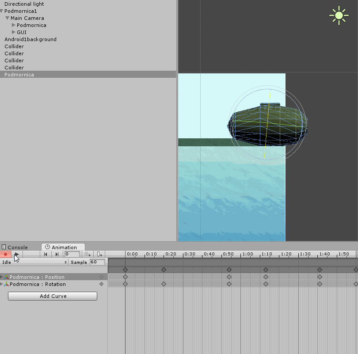
Task: Click the current frame number field
Action: coord(72,254)
